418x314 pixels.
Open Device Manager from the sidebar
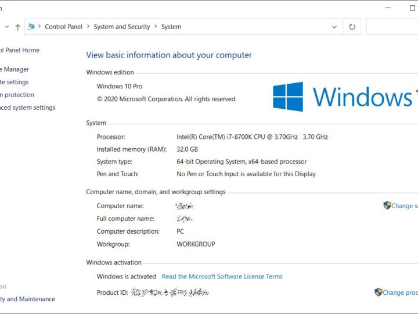coord(15,69)
